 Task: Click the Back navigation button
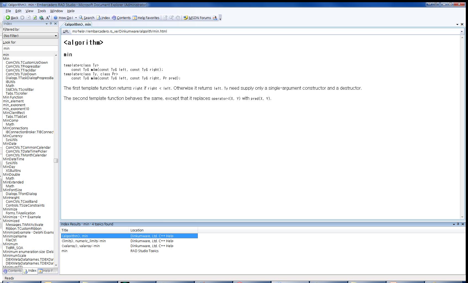[x=12, y=18]
